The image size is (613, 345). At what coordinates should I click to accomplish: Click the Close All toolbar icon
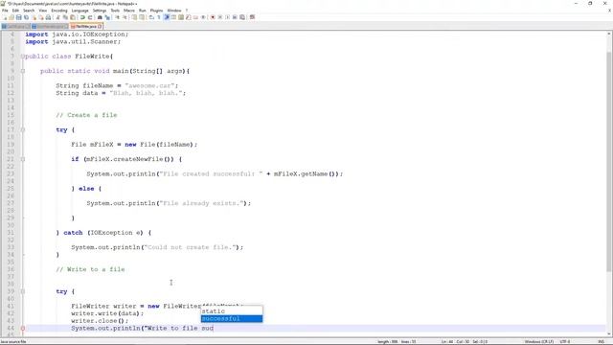click(41, 17)
